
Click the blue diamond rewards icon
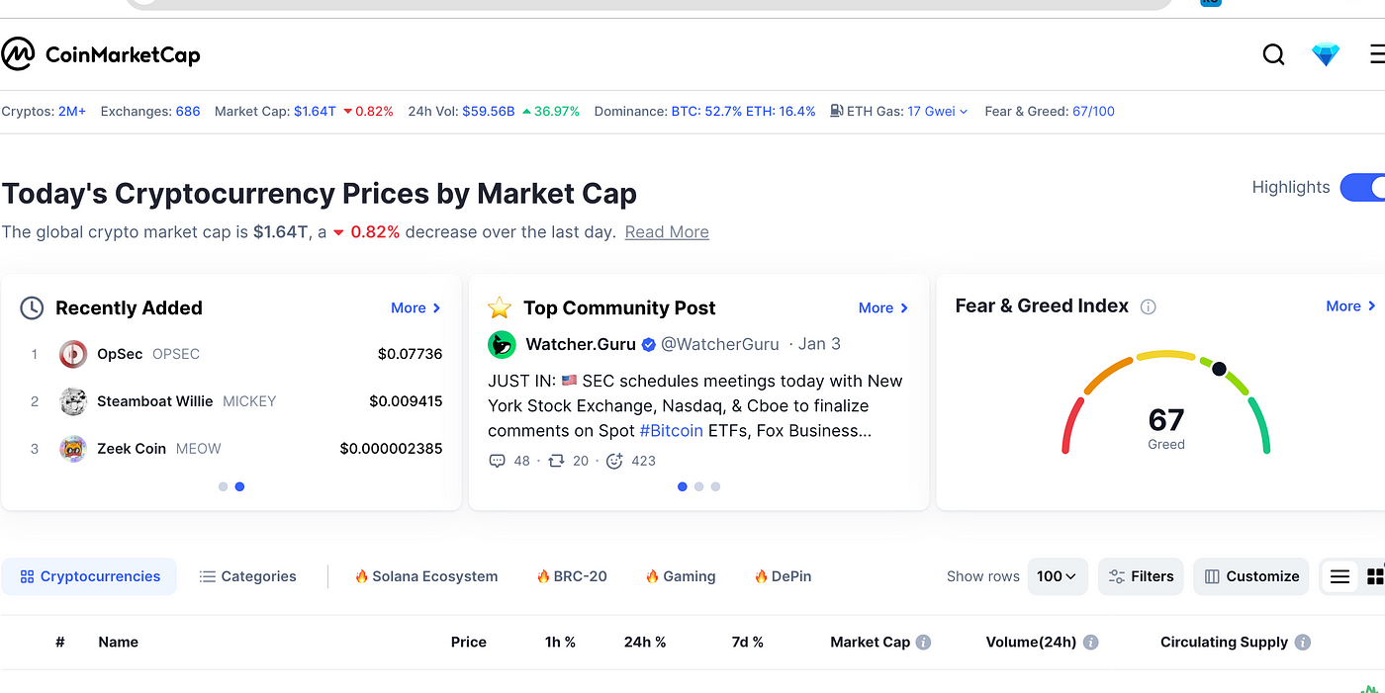coord(1326,54)
